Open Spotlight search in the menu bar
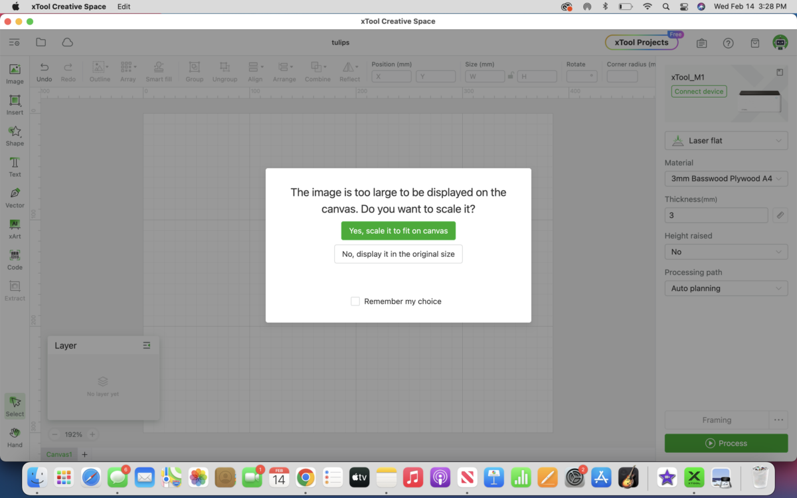Viewport: 797px width, 498px height. 666,7
